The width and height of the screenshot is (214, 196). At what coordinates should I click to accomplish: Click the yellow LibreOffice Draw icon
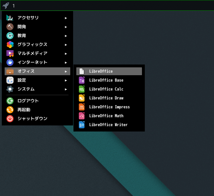tap(82, 98)
